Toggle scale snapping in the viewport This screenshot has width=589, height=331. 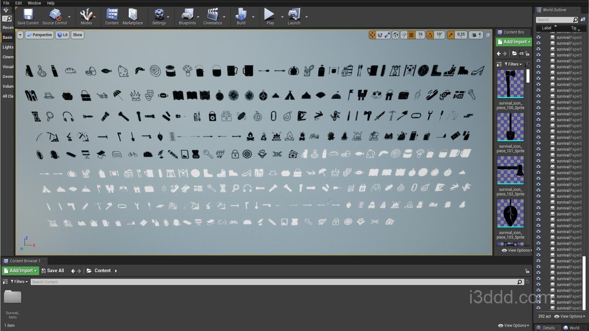point(450,35)
